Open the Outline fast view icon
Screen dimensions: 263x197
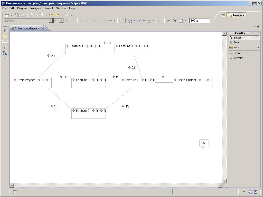point(5,53)
